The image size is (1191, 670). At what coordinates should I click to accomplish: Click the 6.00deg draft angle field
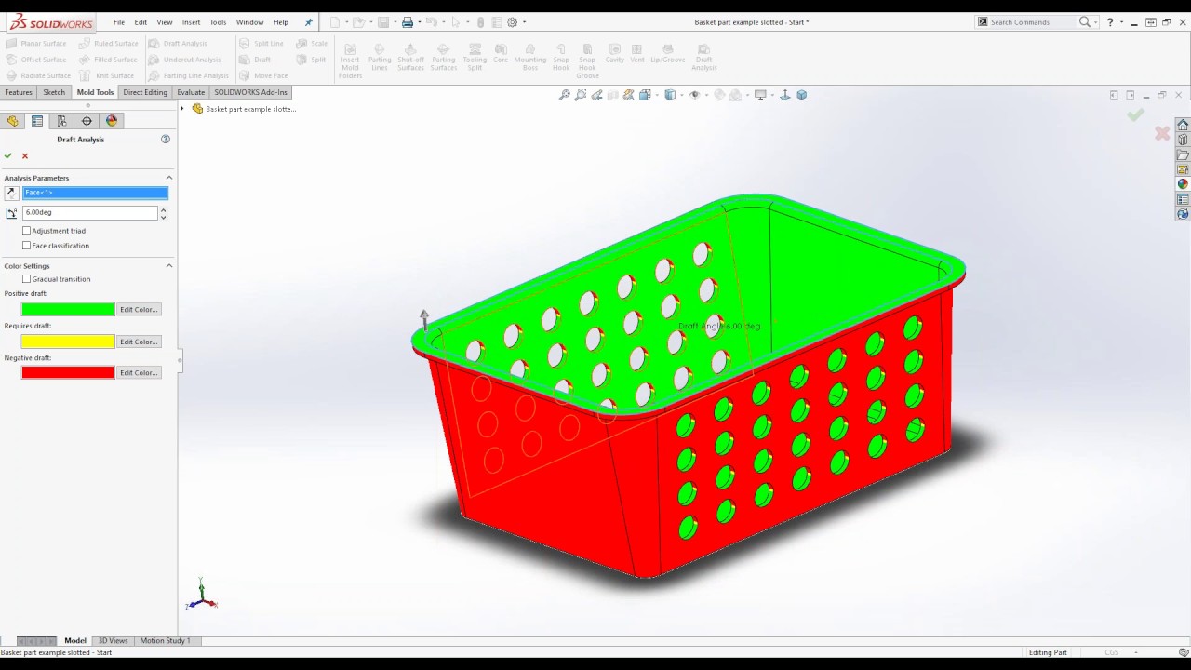click(90, 213)
